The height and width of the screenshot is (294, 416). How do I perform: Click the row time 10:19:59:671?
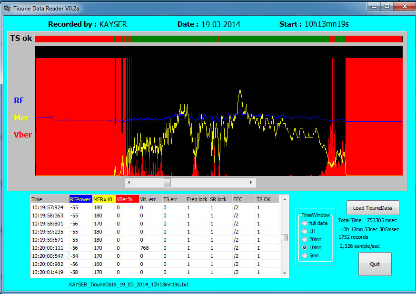click(48, 240)
